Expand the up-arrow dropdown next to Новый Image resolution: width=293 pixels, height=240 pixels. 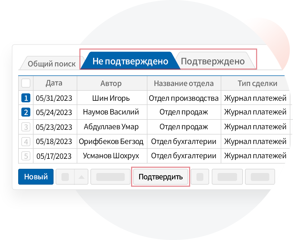coord(81,177)
